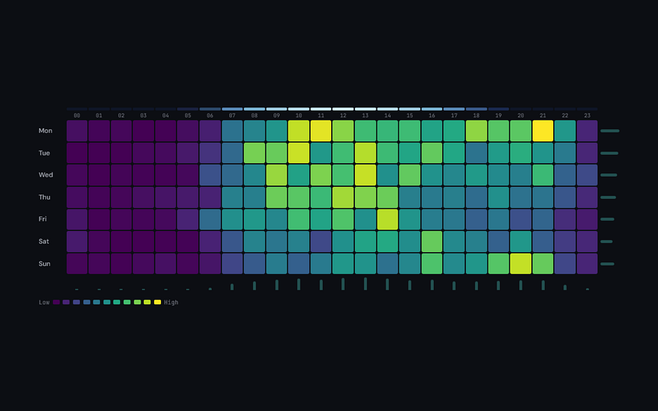658x411 pixels.
Task: Click the top indicator strip above hour 16
Action: click(x=432, y=109)
